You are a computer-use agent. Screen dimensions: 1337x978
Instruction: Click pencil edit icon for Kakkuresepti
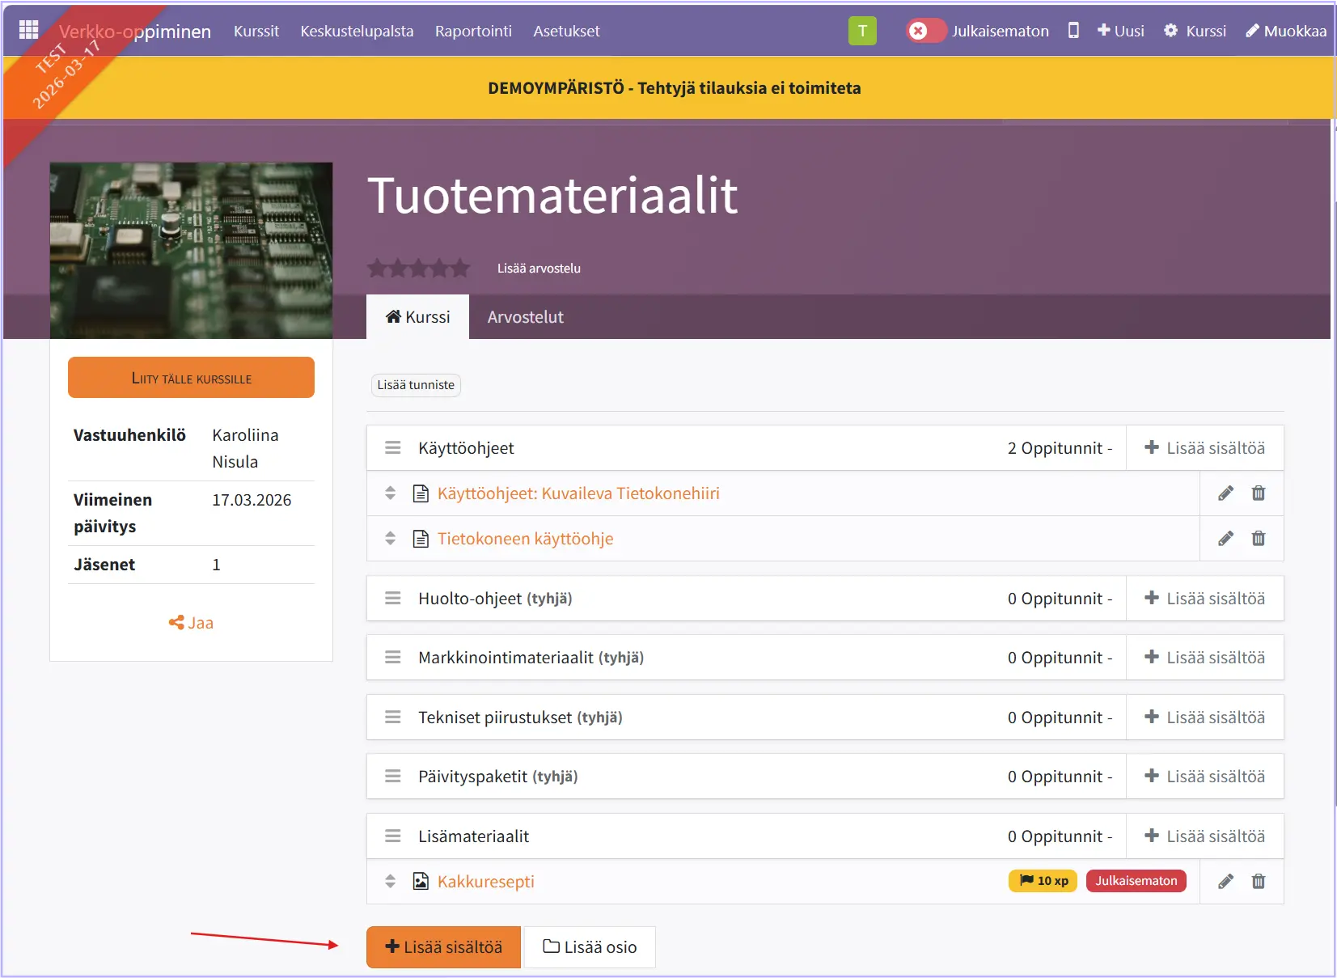coord(1225,881)
